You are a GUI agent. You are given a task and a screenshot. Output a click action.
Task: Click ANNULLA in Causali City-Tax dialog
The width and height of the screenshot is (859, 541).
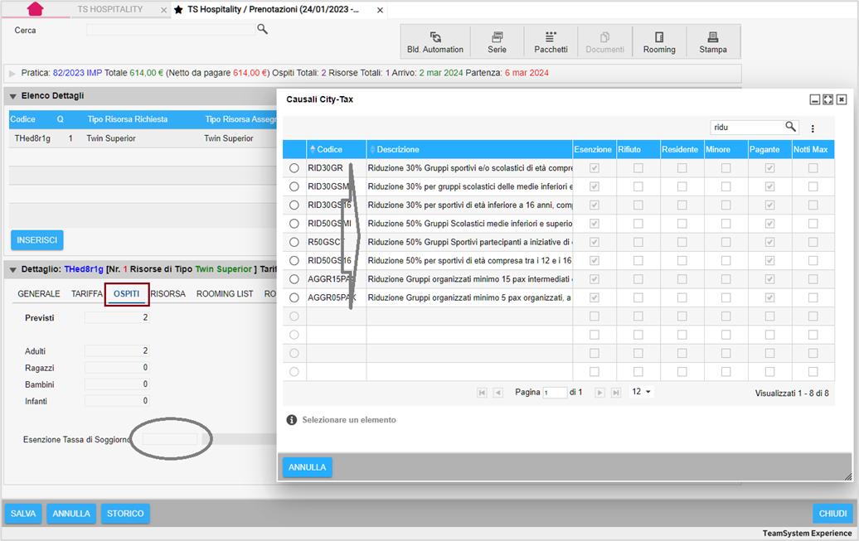click(308, 467)
